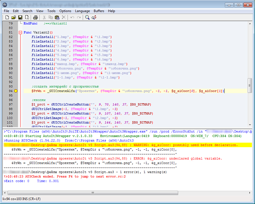The image size is (255, 204).
Task: Click the Open file folder icon
Action: pos(14,17)
